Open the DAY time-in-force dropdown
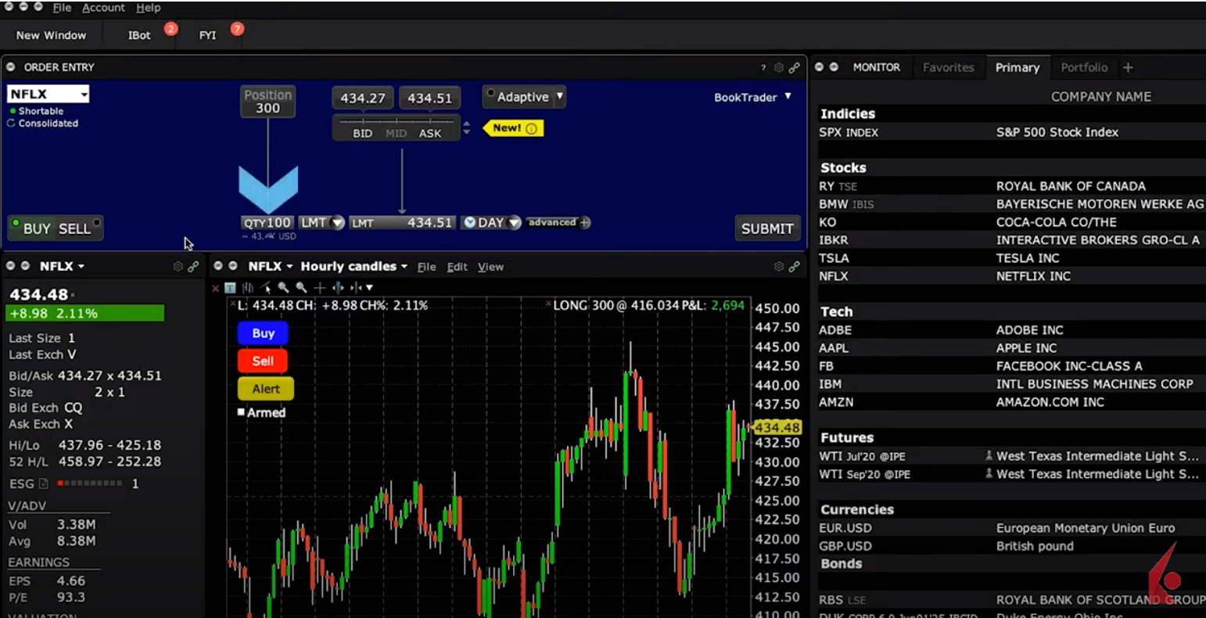This screenshot has width=1206, height=618. pyautogui.click(x=514, y=223)
